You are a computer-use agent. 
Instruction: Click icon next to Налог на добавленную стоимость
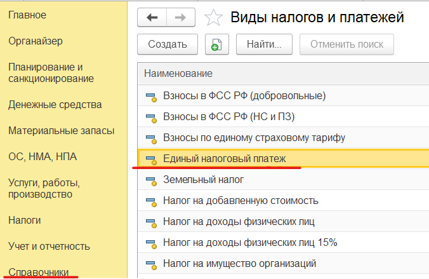pyautogui.click(x=151, y=202)
